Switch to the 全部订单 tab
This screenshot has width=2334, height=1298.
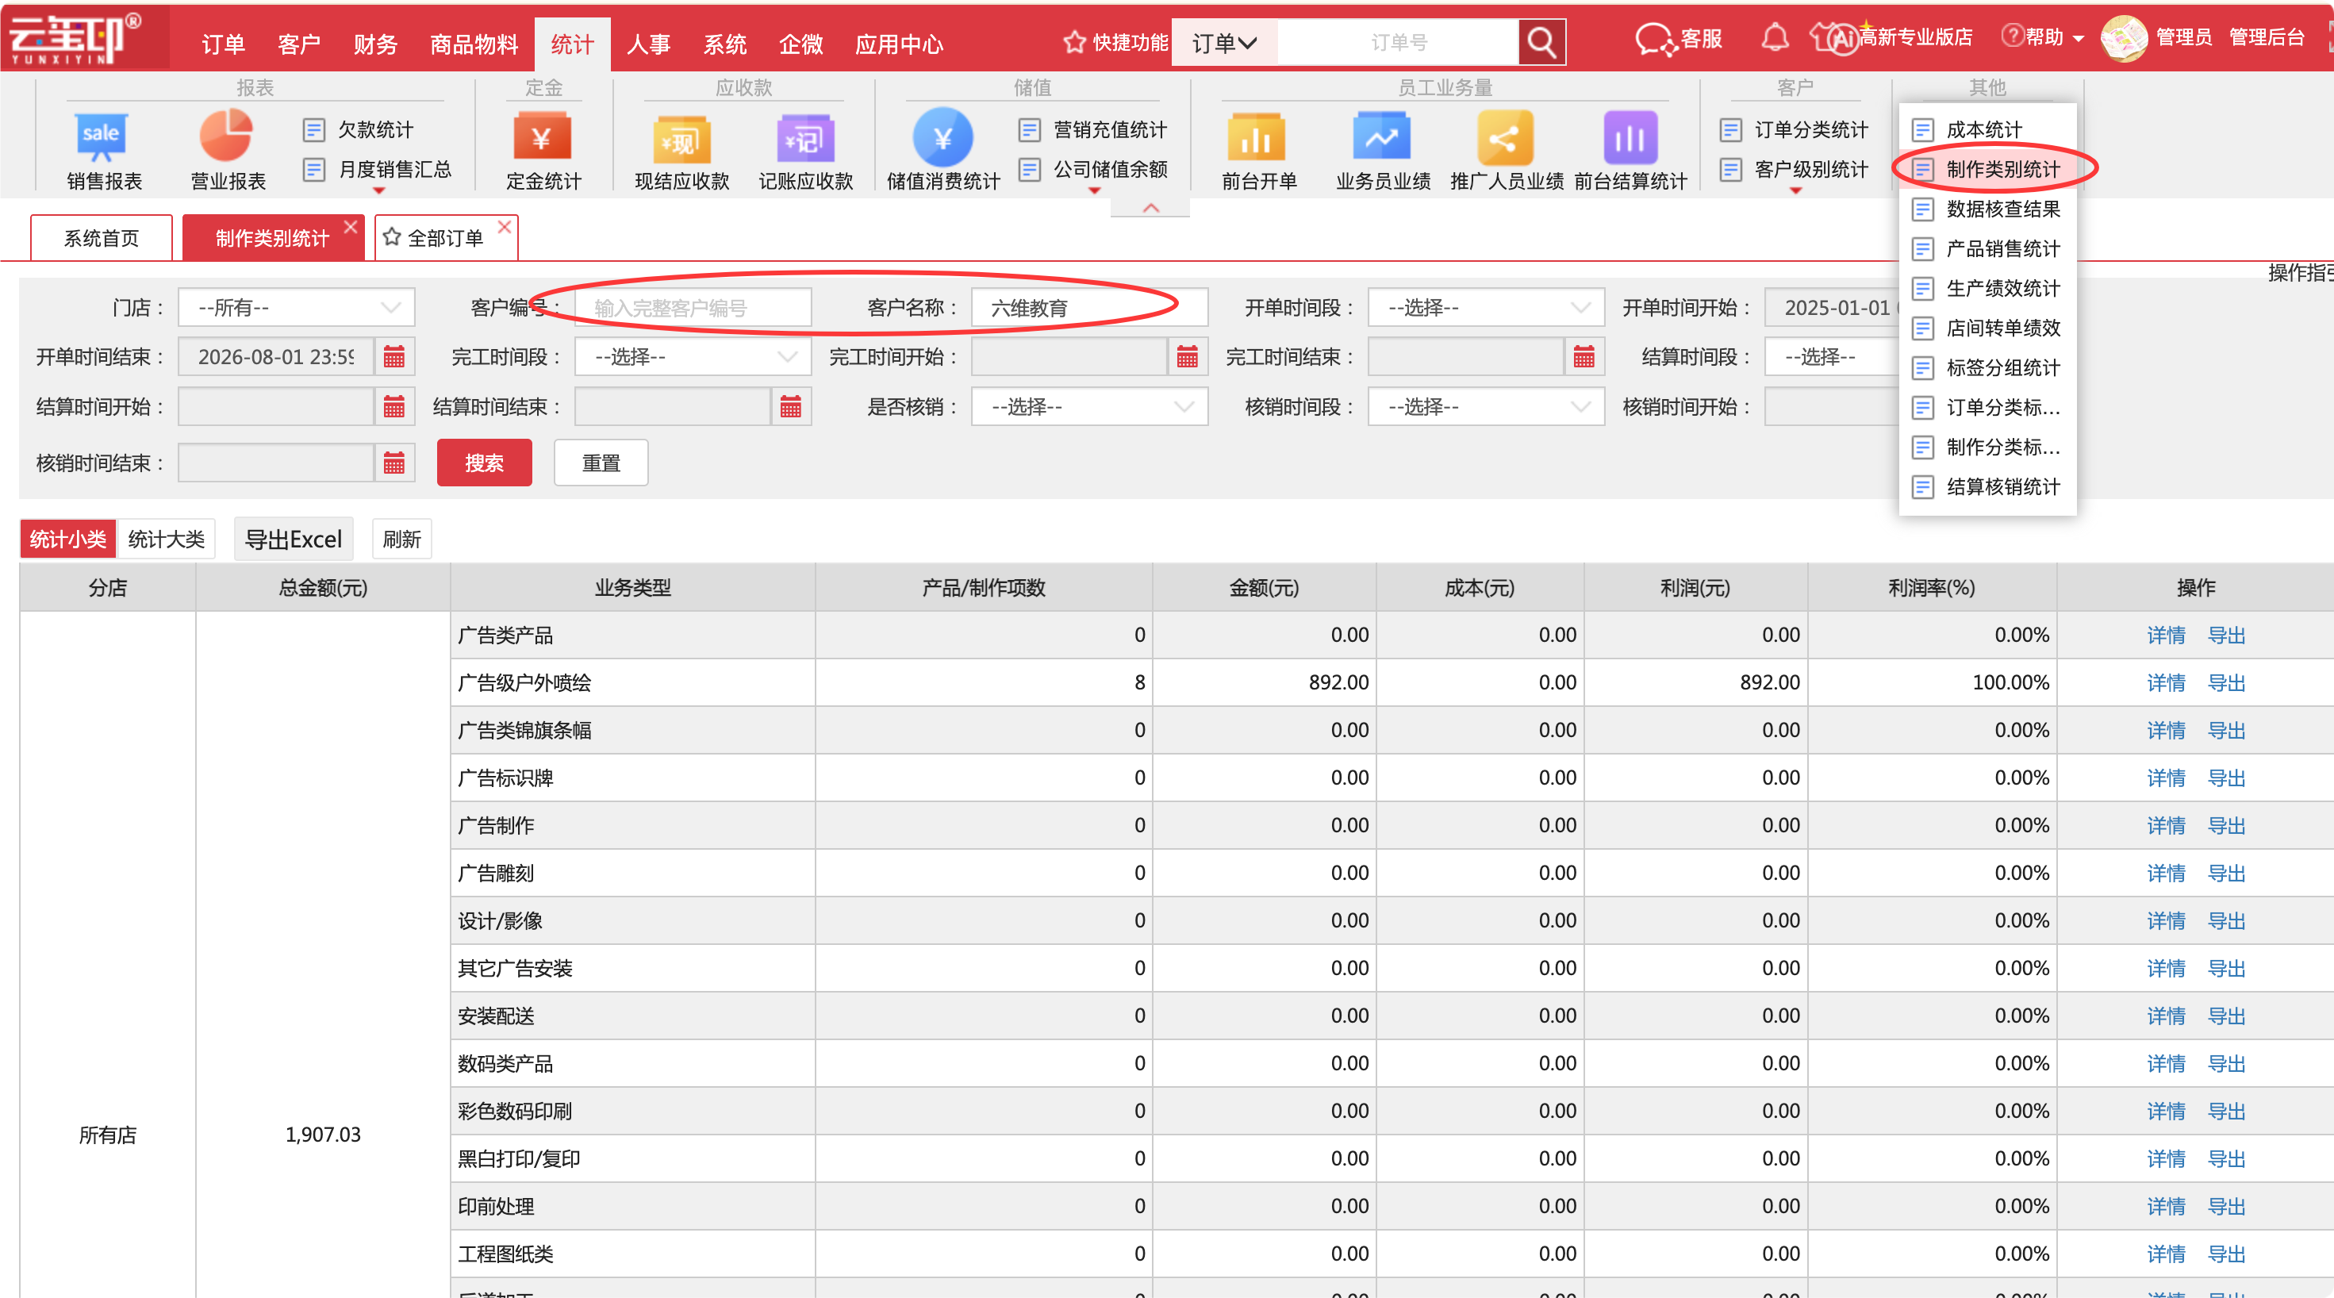click(445, 237)
